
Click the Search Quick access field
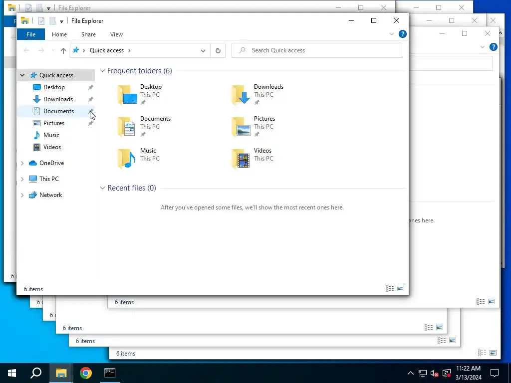317,50
